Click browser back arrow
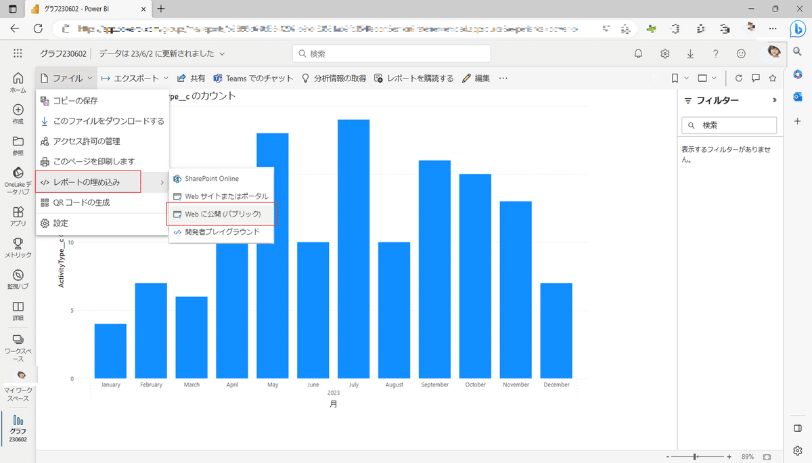The width and height of the screenshot is (812, 463). [x=15, y=28]
